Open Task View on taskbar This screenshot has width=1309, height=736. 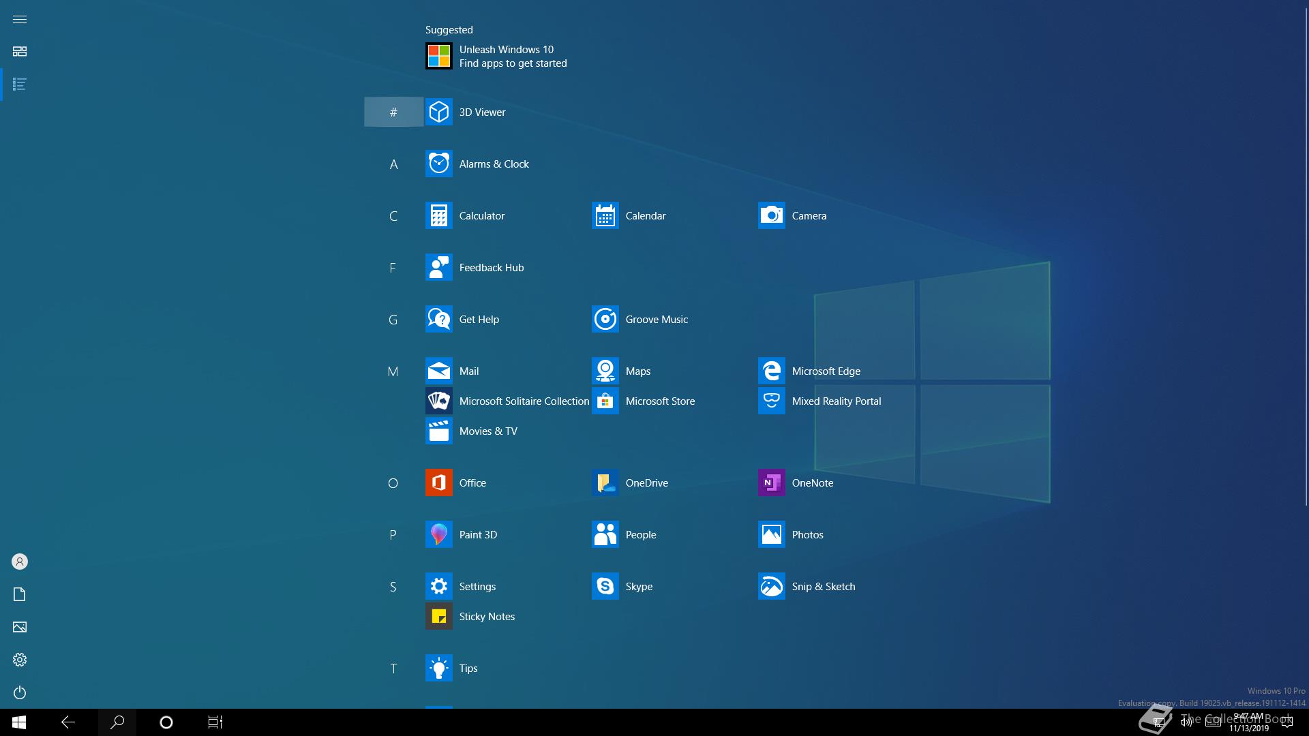pyautogui.click(x=215, y=722)
